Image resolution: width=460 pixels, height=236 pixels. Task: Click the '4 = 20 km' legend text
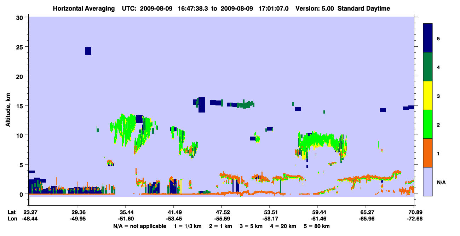coord(283,226)
